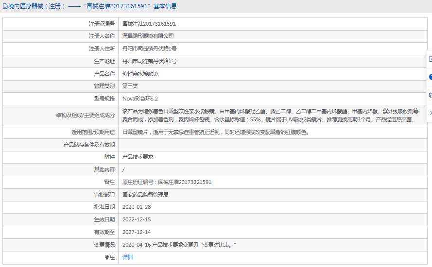
Task: Click the change record text dated 2020-04-16
Action: [179, 245]
